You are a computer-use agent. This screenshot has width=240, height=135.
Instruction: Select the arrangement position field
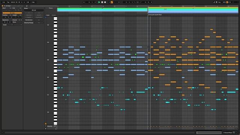(x=92, y=2)
